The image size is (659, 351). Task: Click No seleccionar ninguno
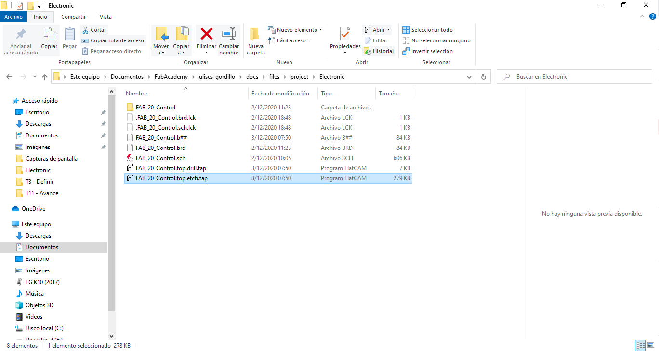(436, 40)
